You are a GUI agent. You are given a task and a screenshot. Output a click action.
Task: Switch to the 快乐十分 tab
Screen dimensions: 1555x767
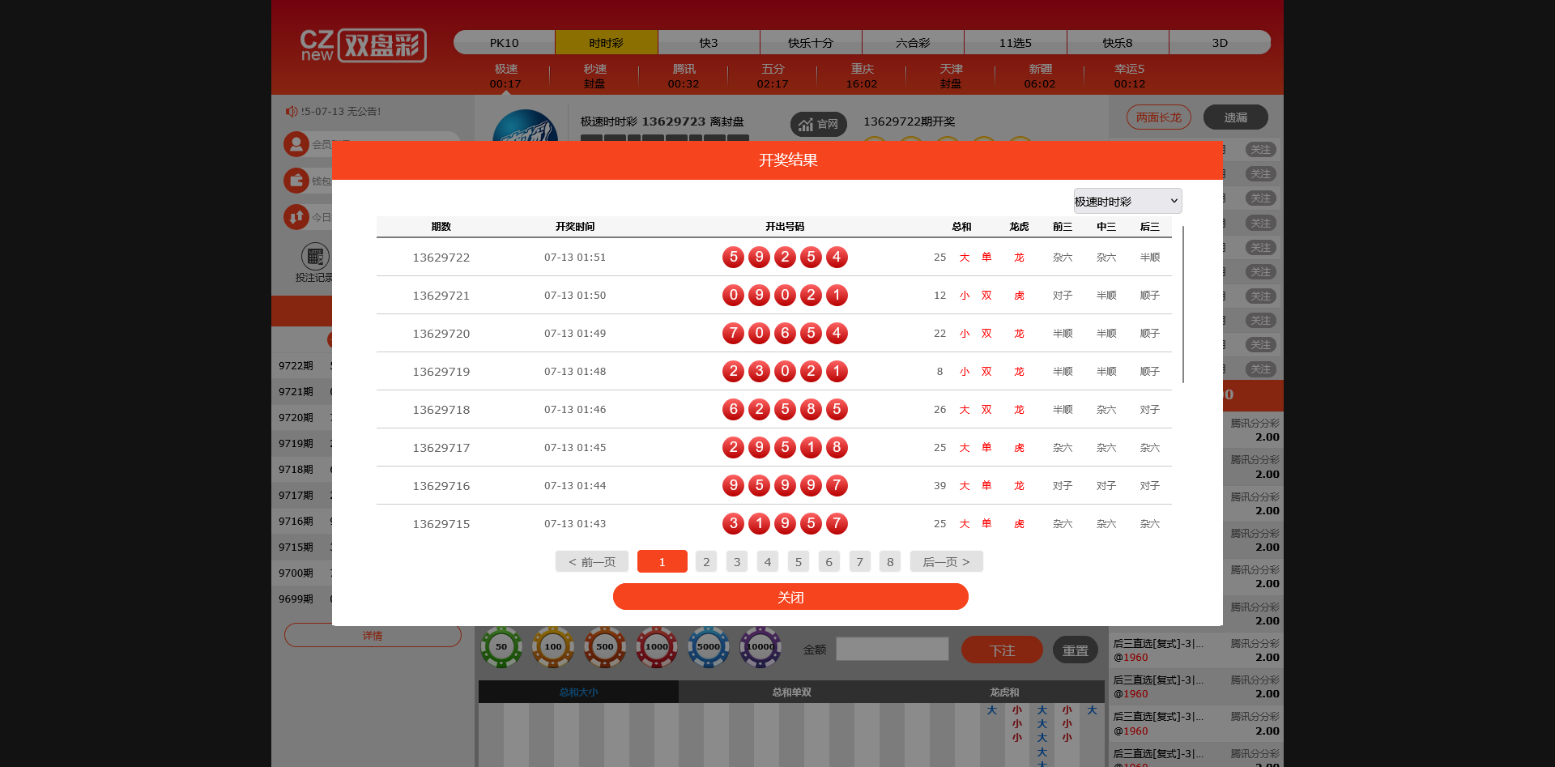pyautogui.click(x=811, y=42)
